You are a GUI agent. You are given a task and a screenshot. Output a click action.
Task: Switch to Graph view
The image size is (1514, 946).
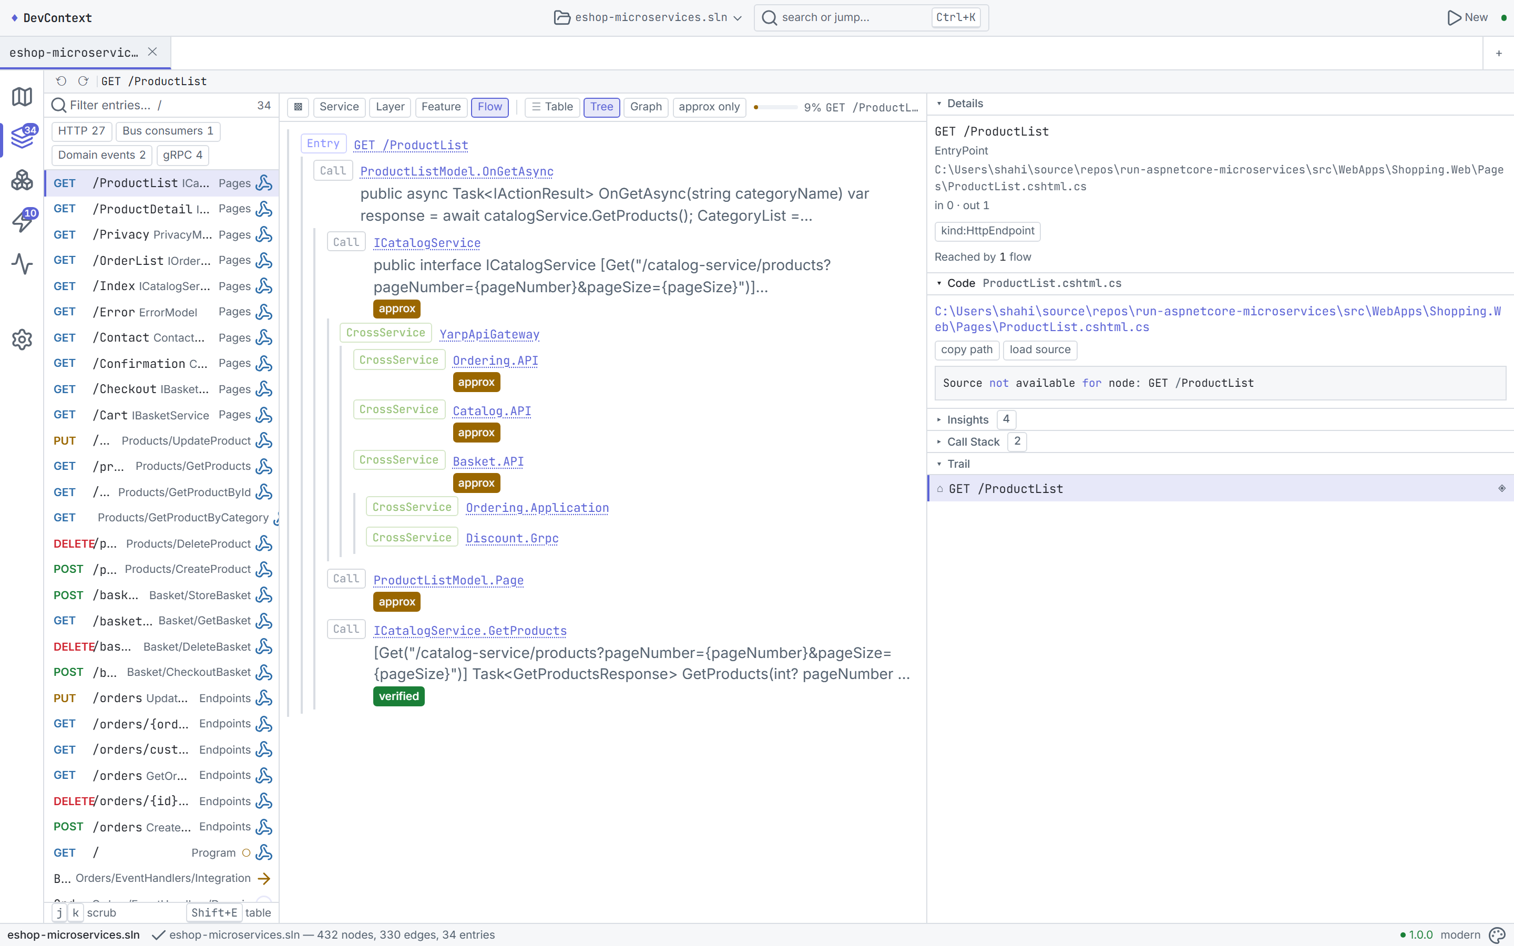pyautogui.click(x=646, y=107)
